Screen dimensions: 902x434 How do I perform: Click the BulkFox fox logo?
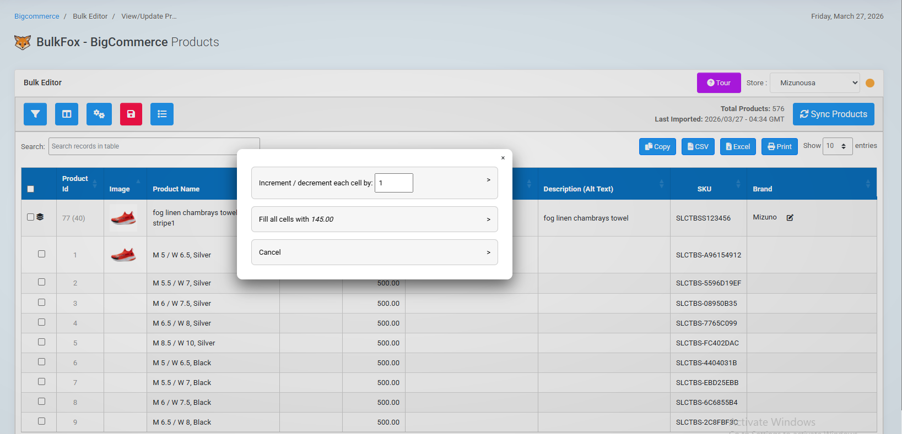coord(23,42)
